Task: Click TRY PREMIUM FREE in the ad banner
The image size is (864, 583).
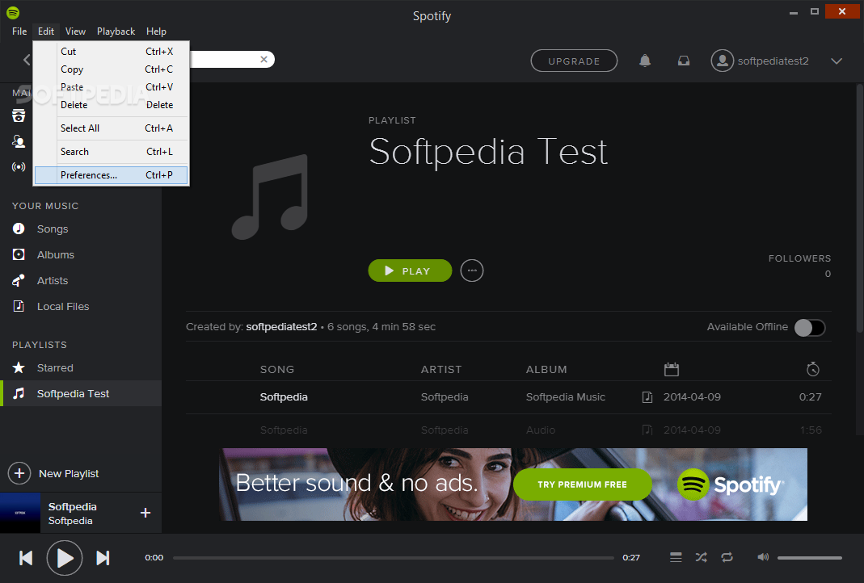Action: click(x=583, y=484)
